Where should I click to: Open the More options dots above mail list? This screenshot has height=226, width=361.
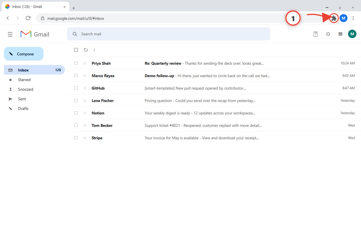[x=94, y=50]
